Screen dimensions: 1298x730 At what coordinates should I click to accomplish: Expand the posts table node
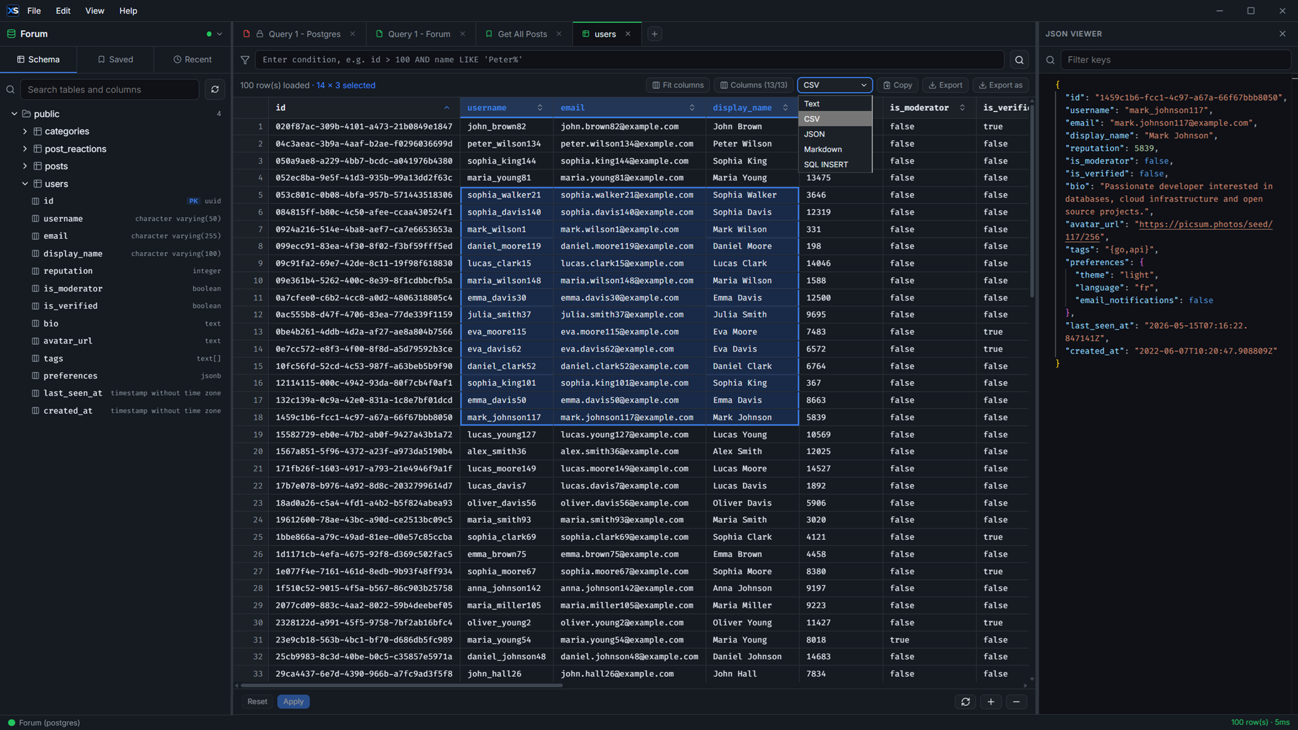point(25,166)
